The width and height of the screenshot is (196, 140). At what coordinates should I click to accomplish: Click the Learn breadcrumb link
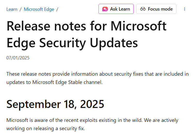(x=12, y=9)
